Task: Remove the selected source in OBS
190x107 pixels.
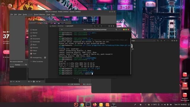Action: [31, 82]
